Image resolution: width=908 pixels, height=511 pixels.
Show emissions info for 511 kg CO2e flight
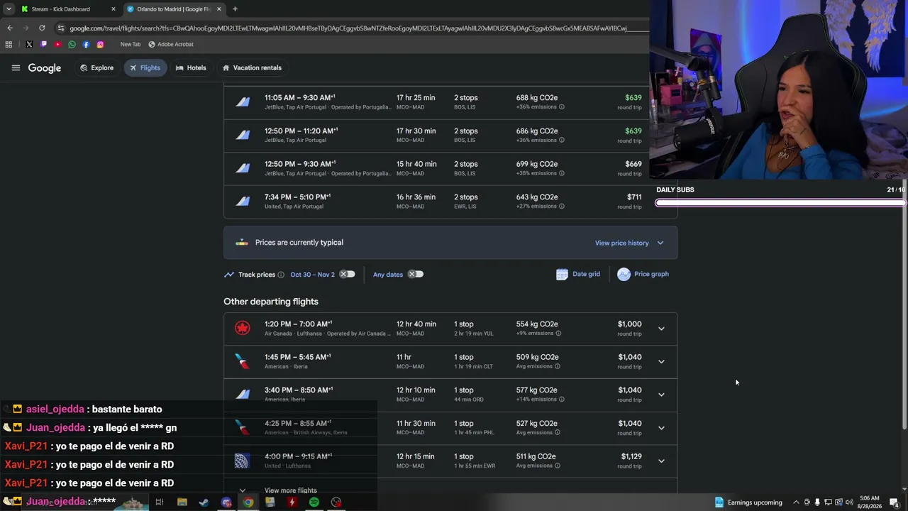pyautogui.click(x=557, y=466)
